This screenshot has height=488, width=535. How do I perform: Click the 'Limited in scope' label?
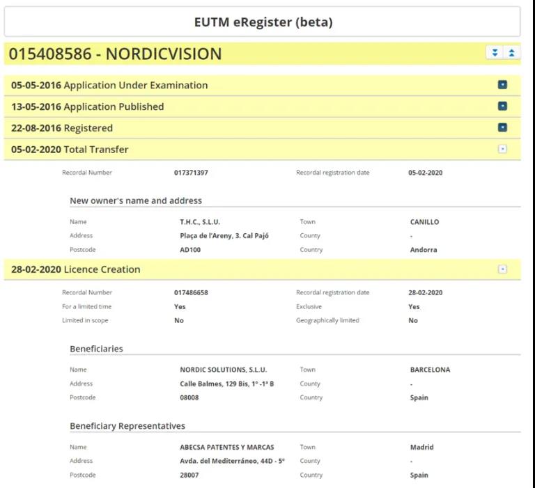pos(85,320)
